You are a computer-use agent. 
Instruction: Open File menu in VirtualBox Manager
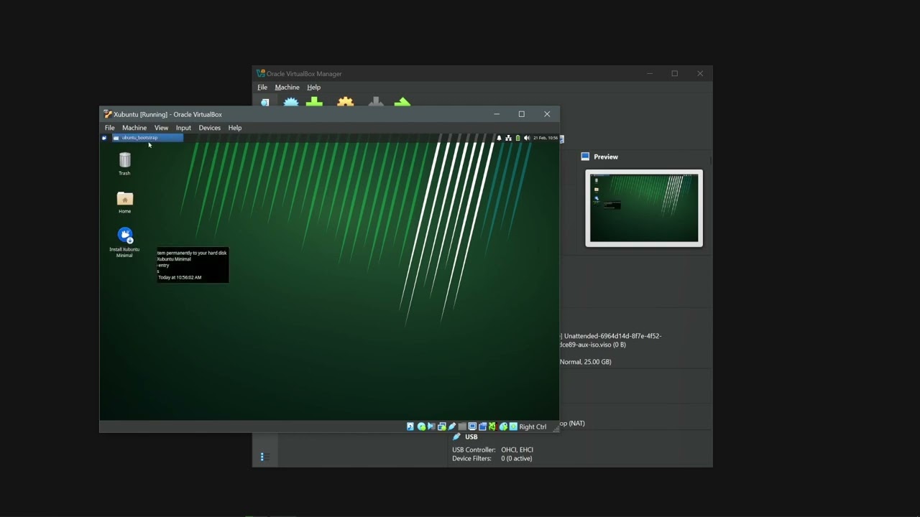(x=262, y=88)
